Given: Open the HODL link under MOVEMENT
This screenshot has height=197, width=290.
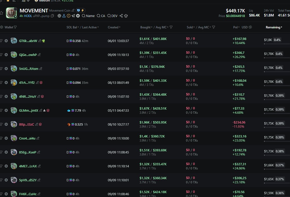Looking at the screenshot, I should click(28, 16).
